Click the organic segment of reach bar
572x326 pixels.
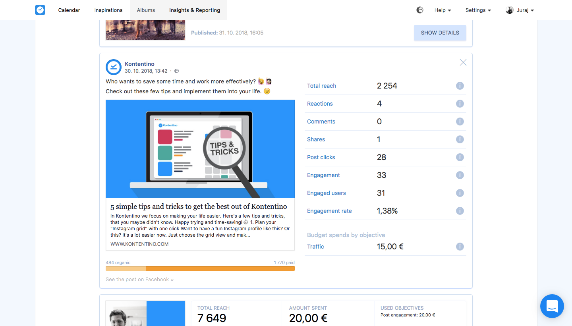click(126, 268)
